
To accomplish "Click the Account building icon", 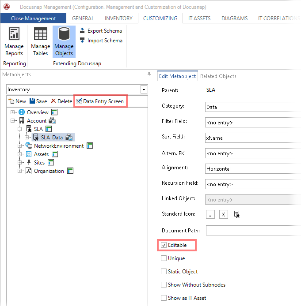I will [x=22, y=120].
